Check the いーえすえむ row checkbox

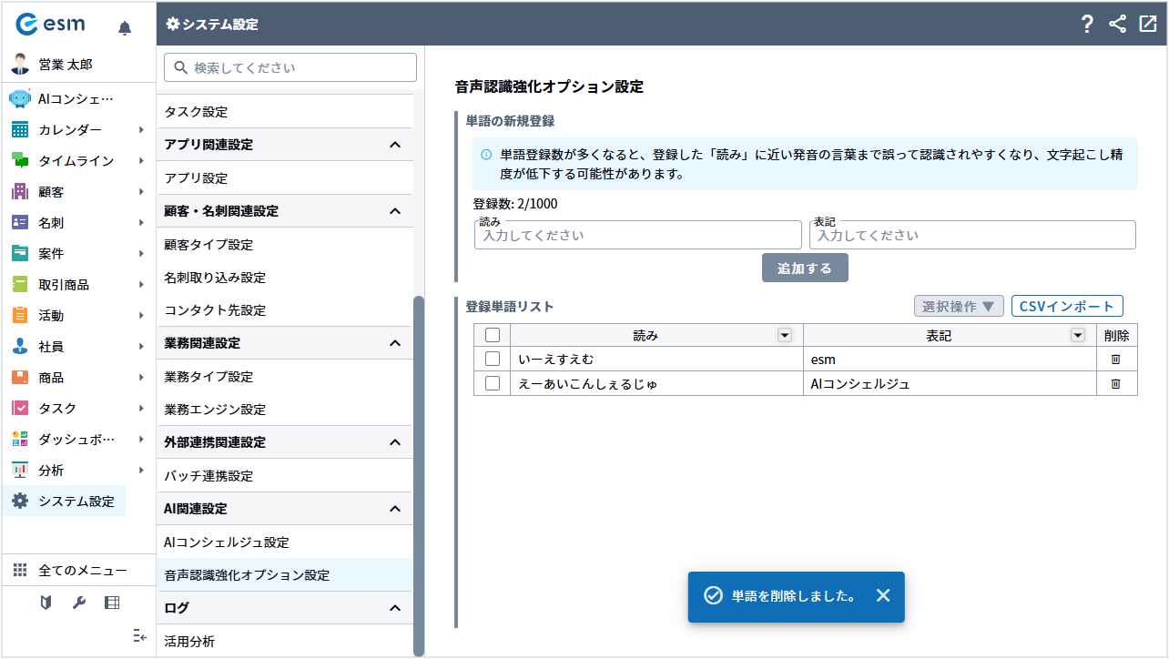[x=493, y=360]
